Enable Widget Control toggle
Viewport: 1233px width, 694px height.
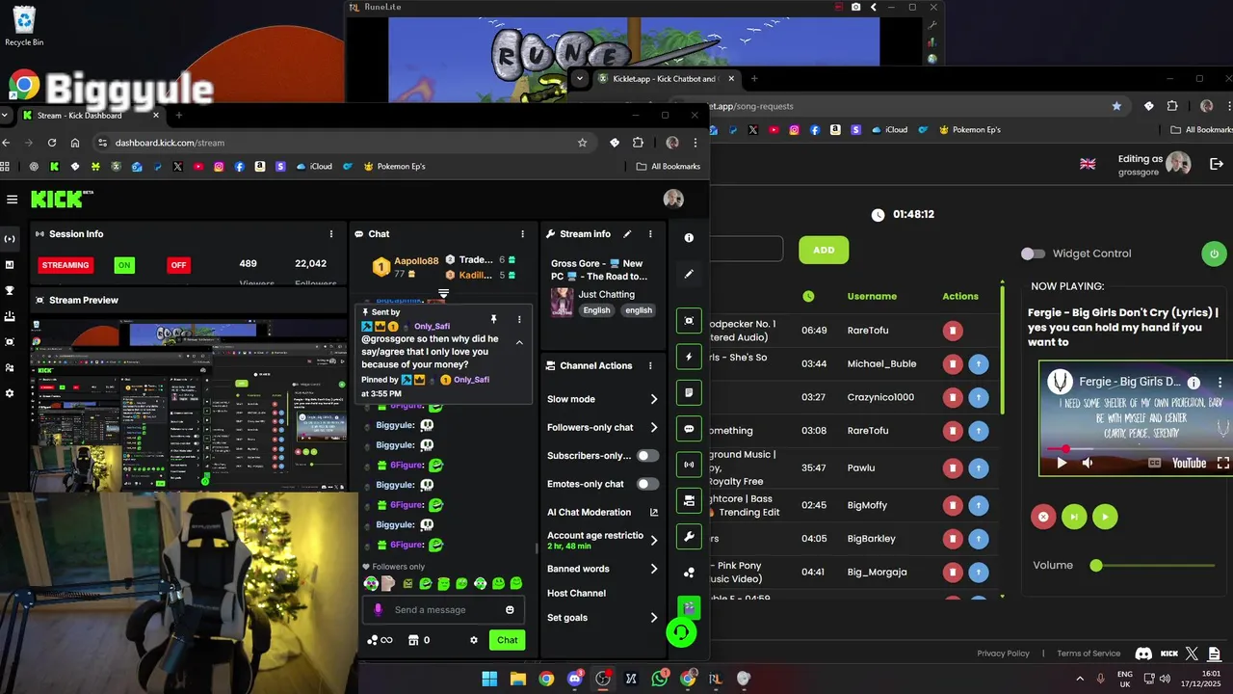pos(1033,254)
